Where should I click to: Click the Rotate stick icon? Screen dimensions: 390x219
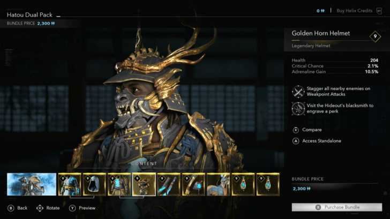(40, 208)
